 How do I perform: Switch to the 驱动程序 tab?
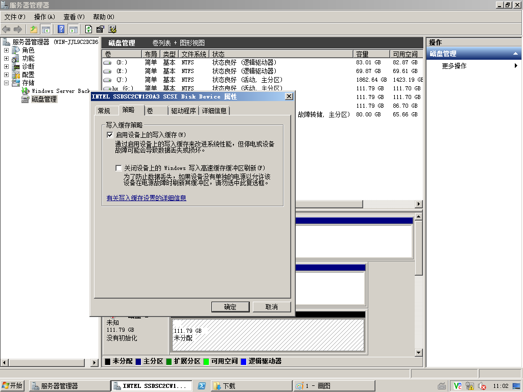click(183, 111)
